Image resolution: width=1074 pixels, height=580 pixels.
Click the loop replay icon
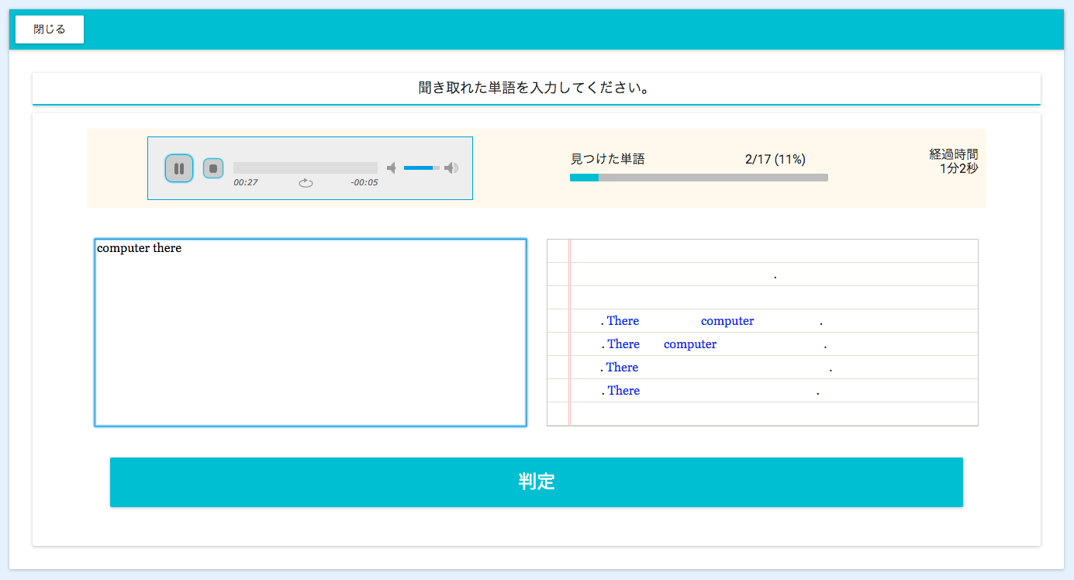(x=306, y=183)
